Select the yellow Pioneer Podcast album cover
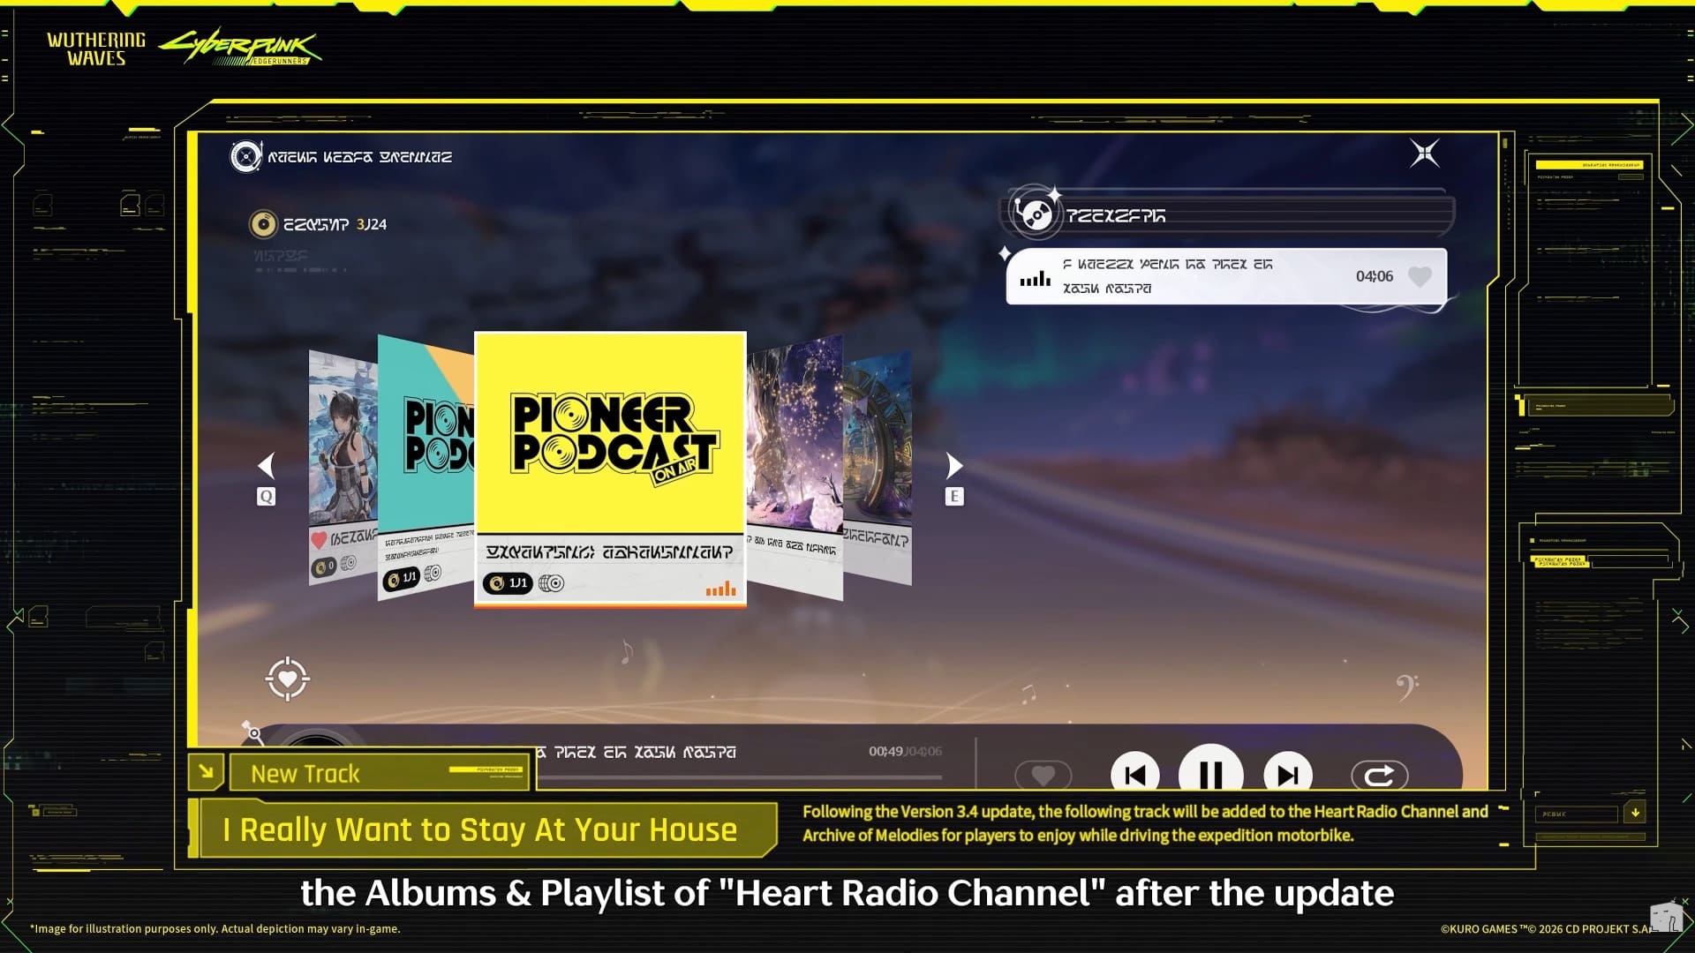Image resolution: width=1695 pixels, height=953 pixels. 610,433
